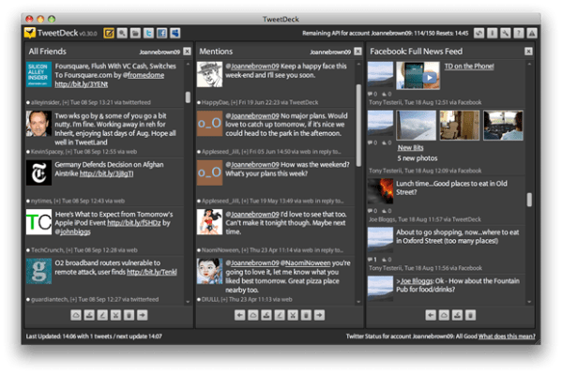
Task: Click the TechCrunch TC avatar
Action: (x=38, y=222)
